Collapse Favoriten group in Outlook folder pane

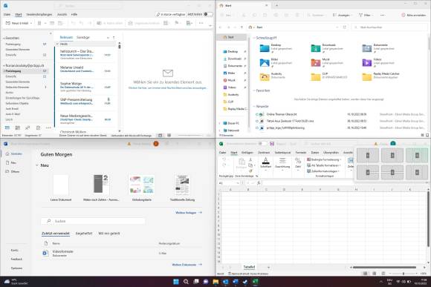pyautogui.click(x=4, y=38)
